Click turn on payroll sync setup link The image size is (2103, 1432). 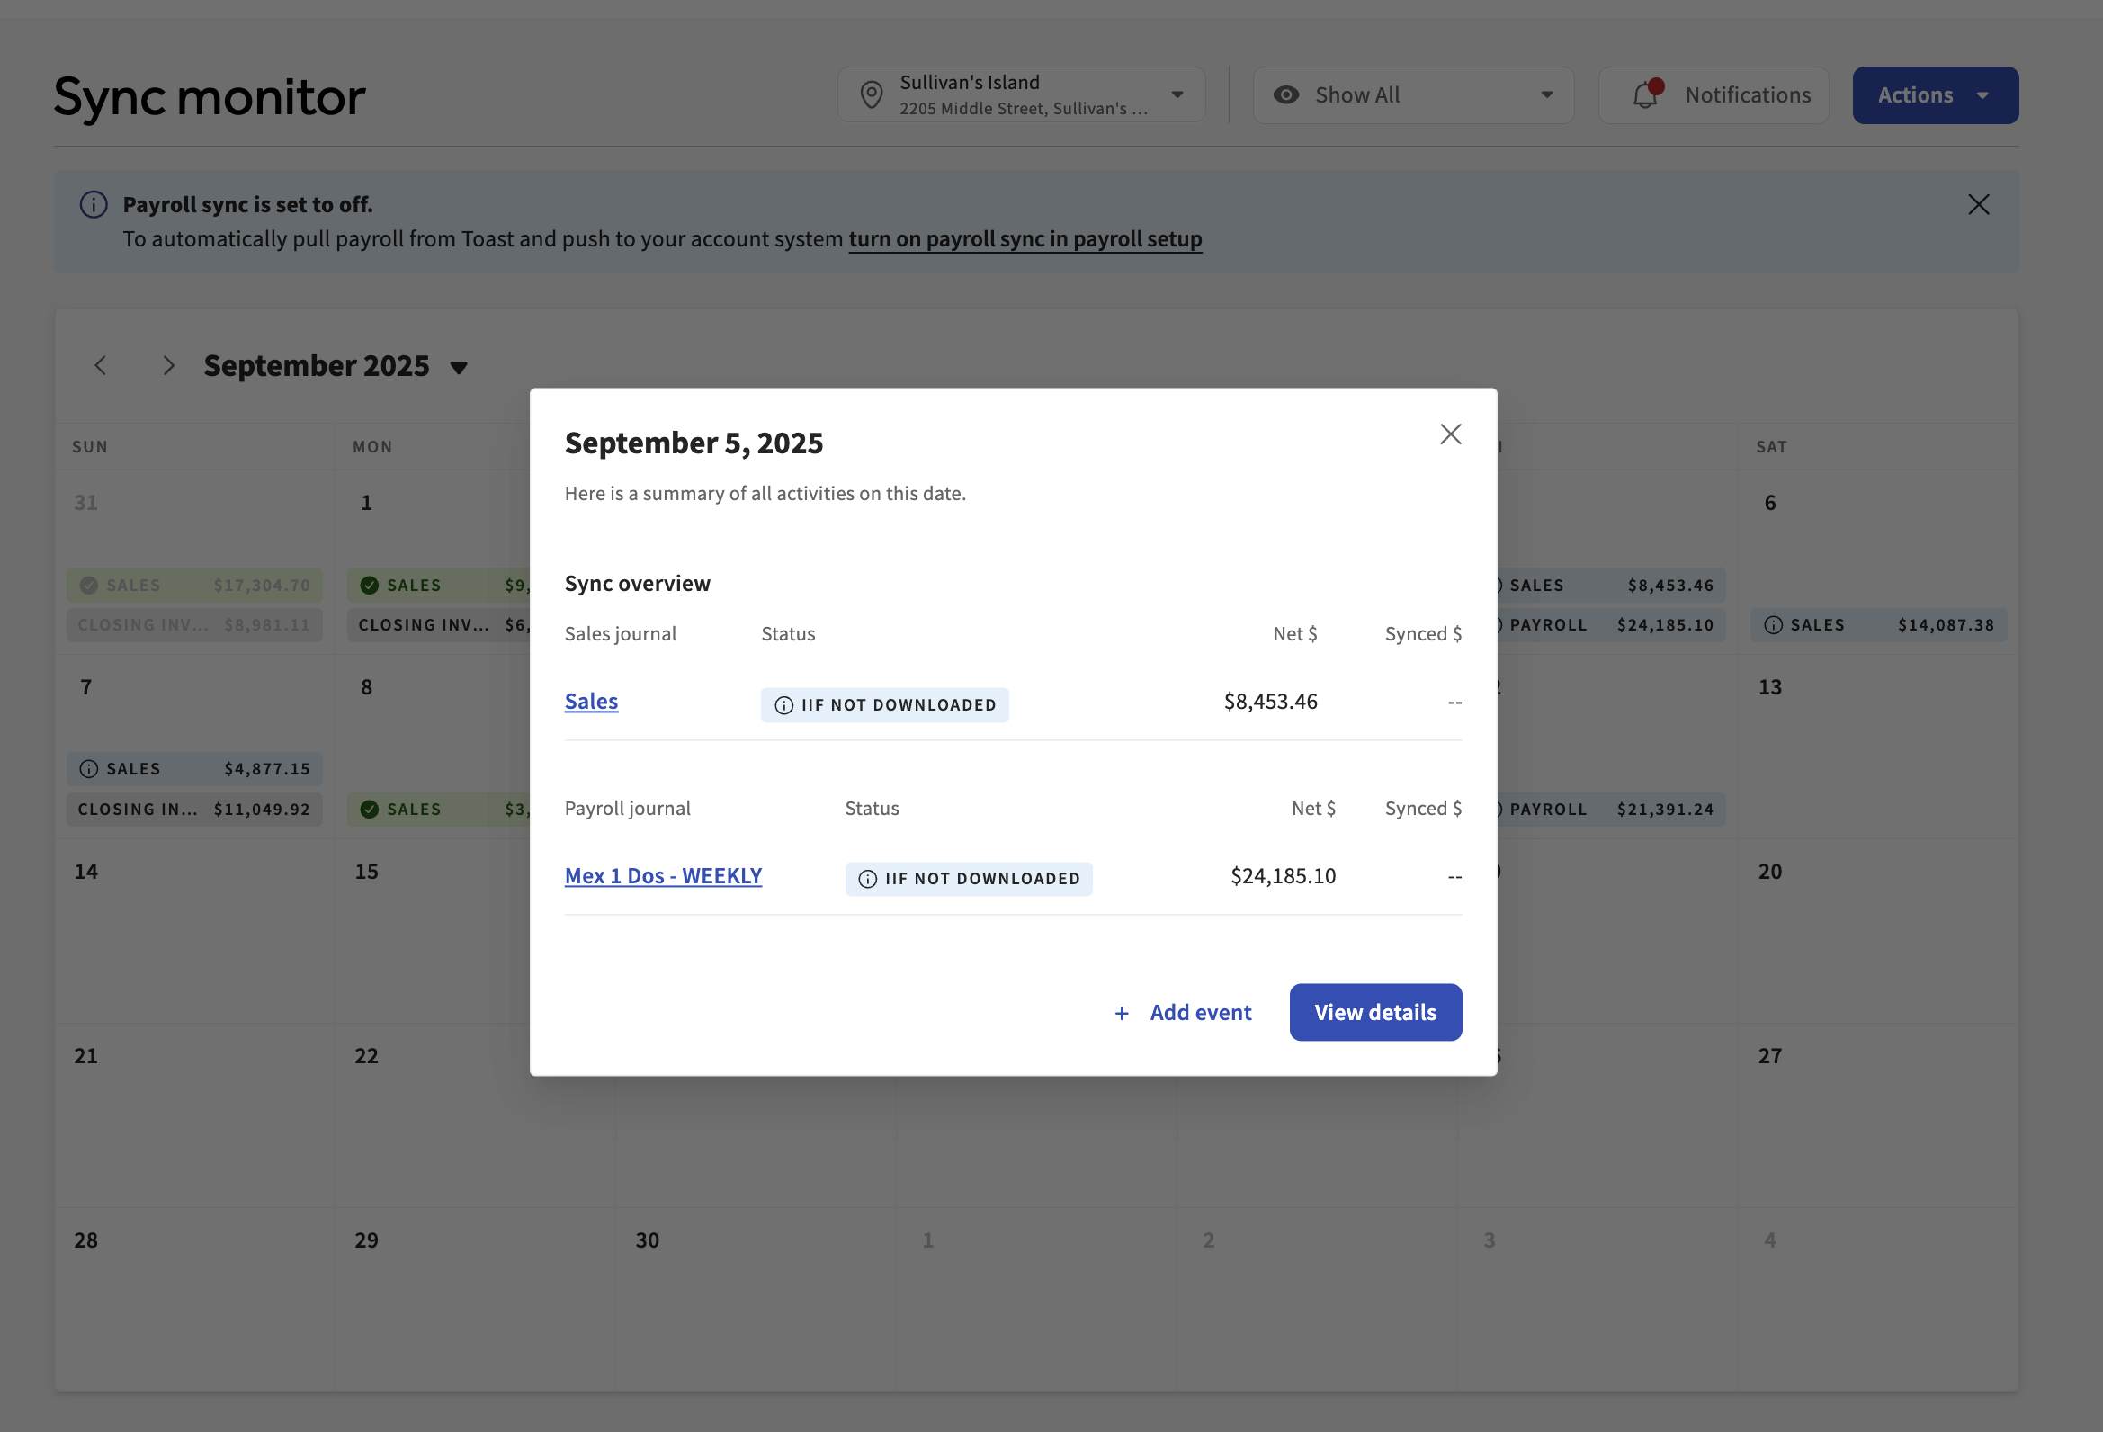1025,239
